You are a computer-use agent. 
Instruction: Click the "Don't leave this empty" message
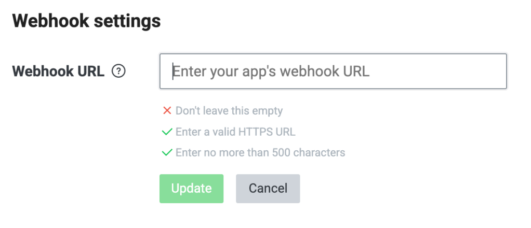229,110
